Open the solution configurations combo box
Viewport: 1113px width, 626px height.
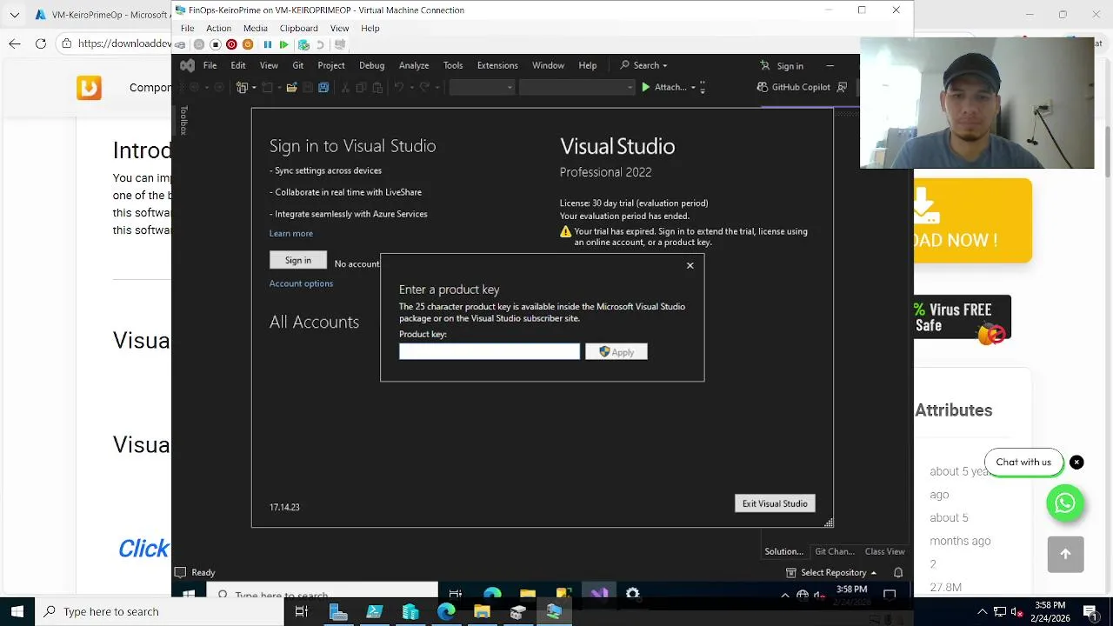tap(482, 87)
